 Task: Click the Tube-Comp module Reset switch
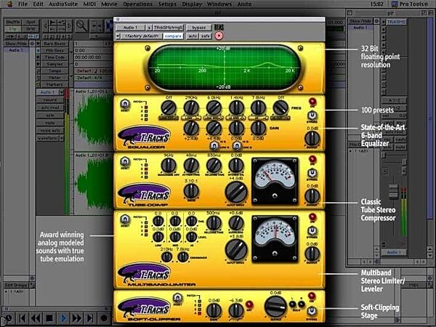tap(125, 161)
